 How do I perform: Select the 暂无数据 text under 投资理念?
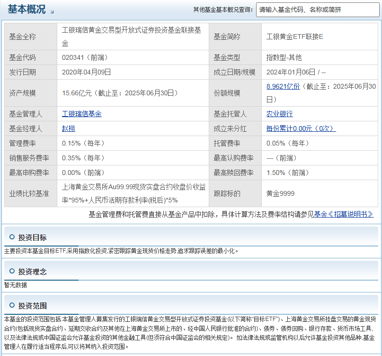15,285
